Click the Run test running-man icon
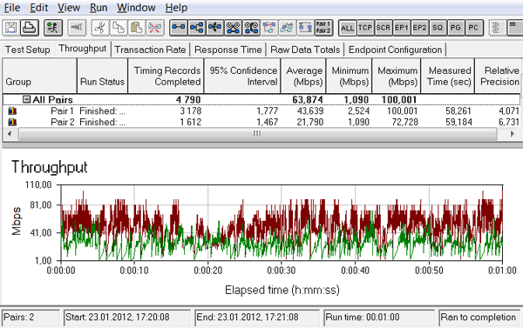This screenshot has width=523, height=328. pos(52,27)
